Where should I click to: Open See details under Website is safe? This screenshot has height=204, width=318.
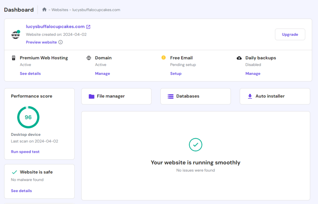point(21,191)
